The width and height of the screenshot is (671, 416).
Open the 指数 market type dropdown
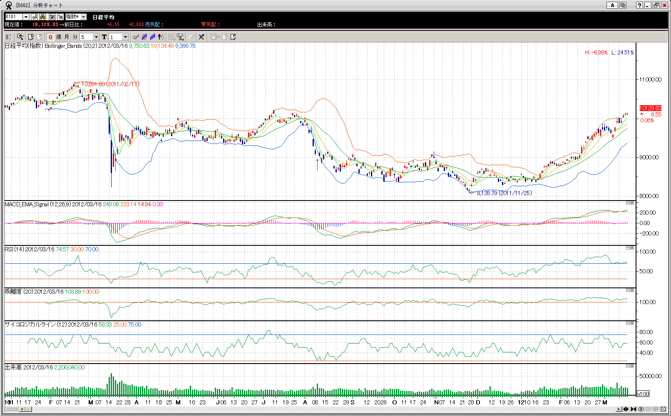click(x=83, y=17)
